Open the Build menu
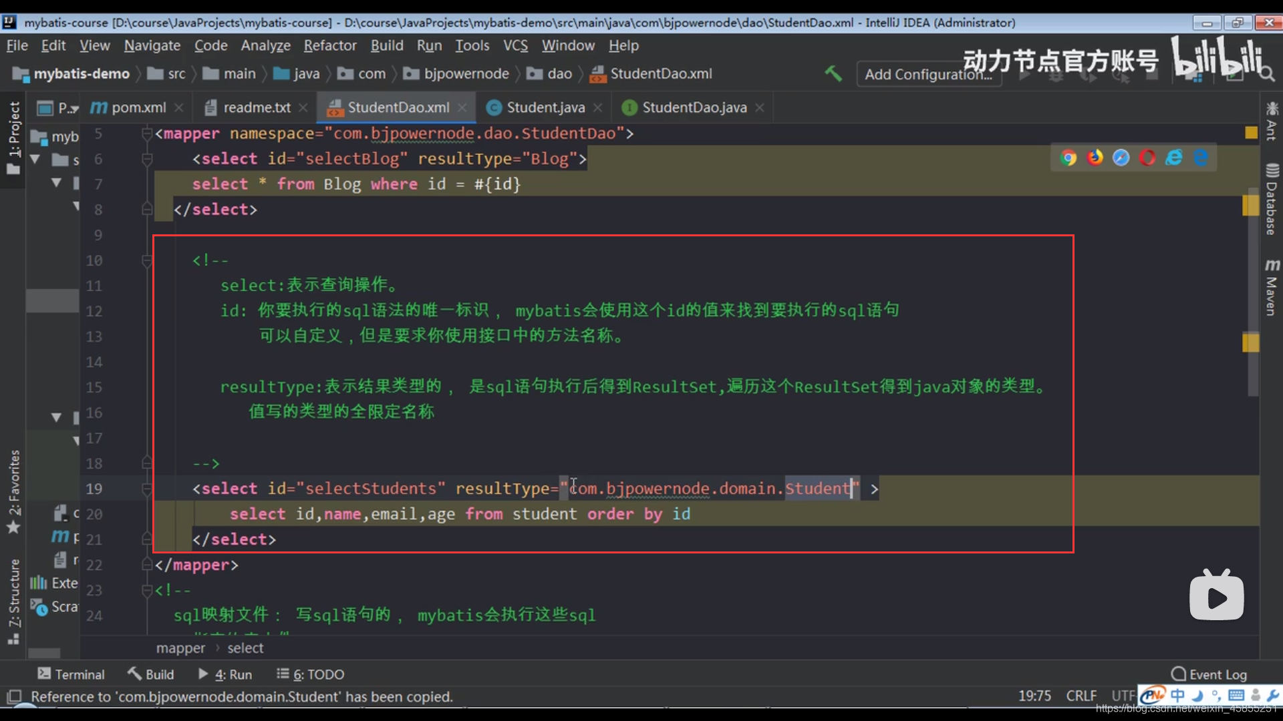 387,45
